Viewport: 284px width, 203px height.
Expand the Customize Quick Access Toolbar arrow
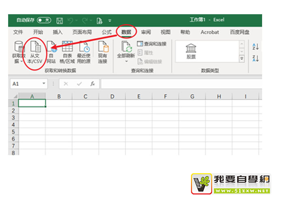[110, 20]
